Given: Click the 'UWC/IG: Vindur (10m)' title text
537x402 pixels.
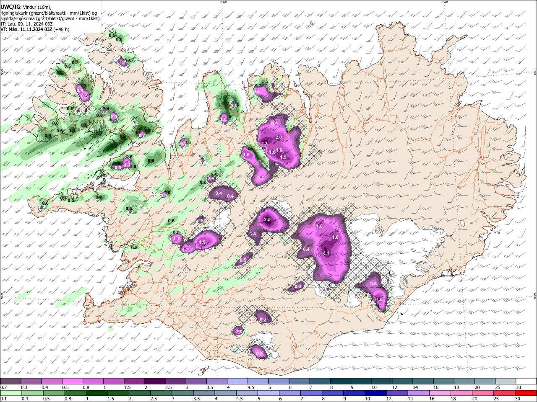Looking at the screenshot, I should (26, 7).
